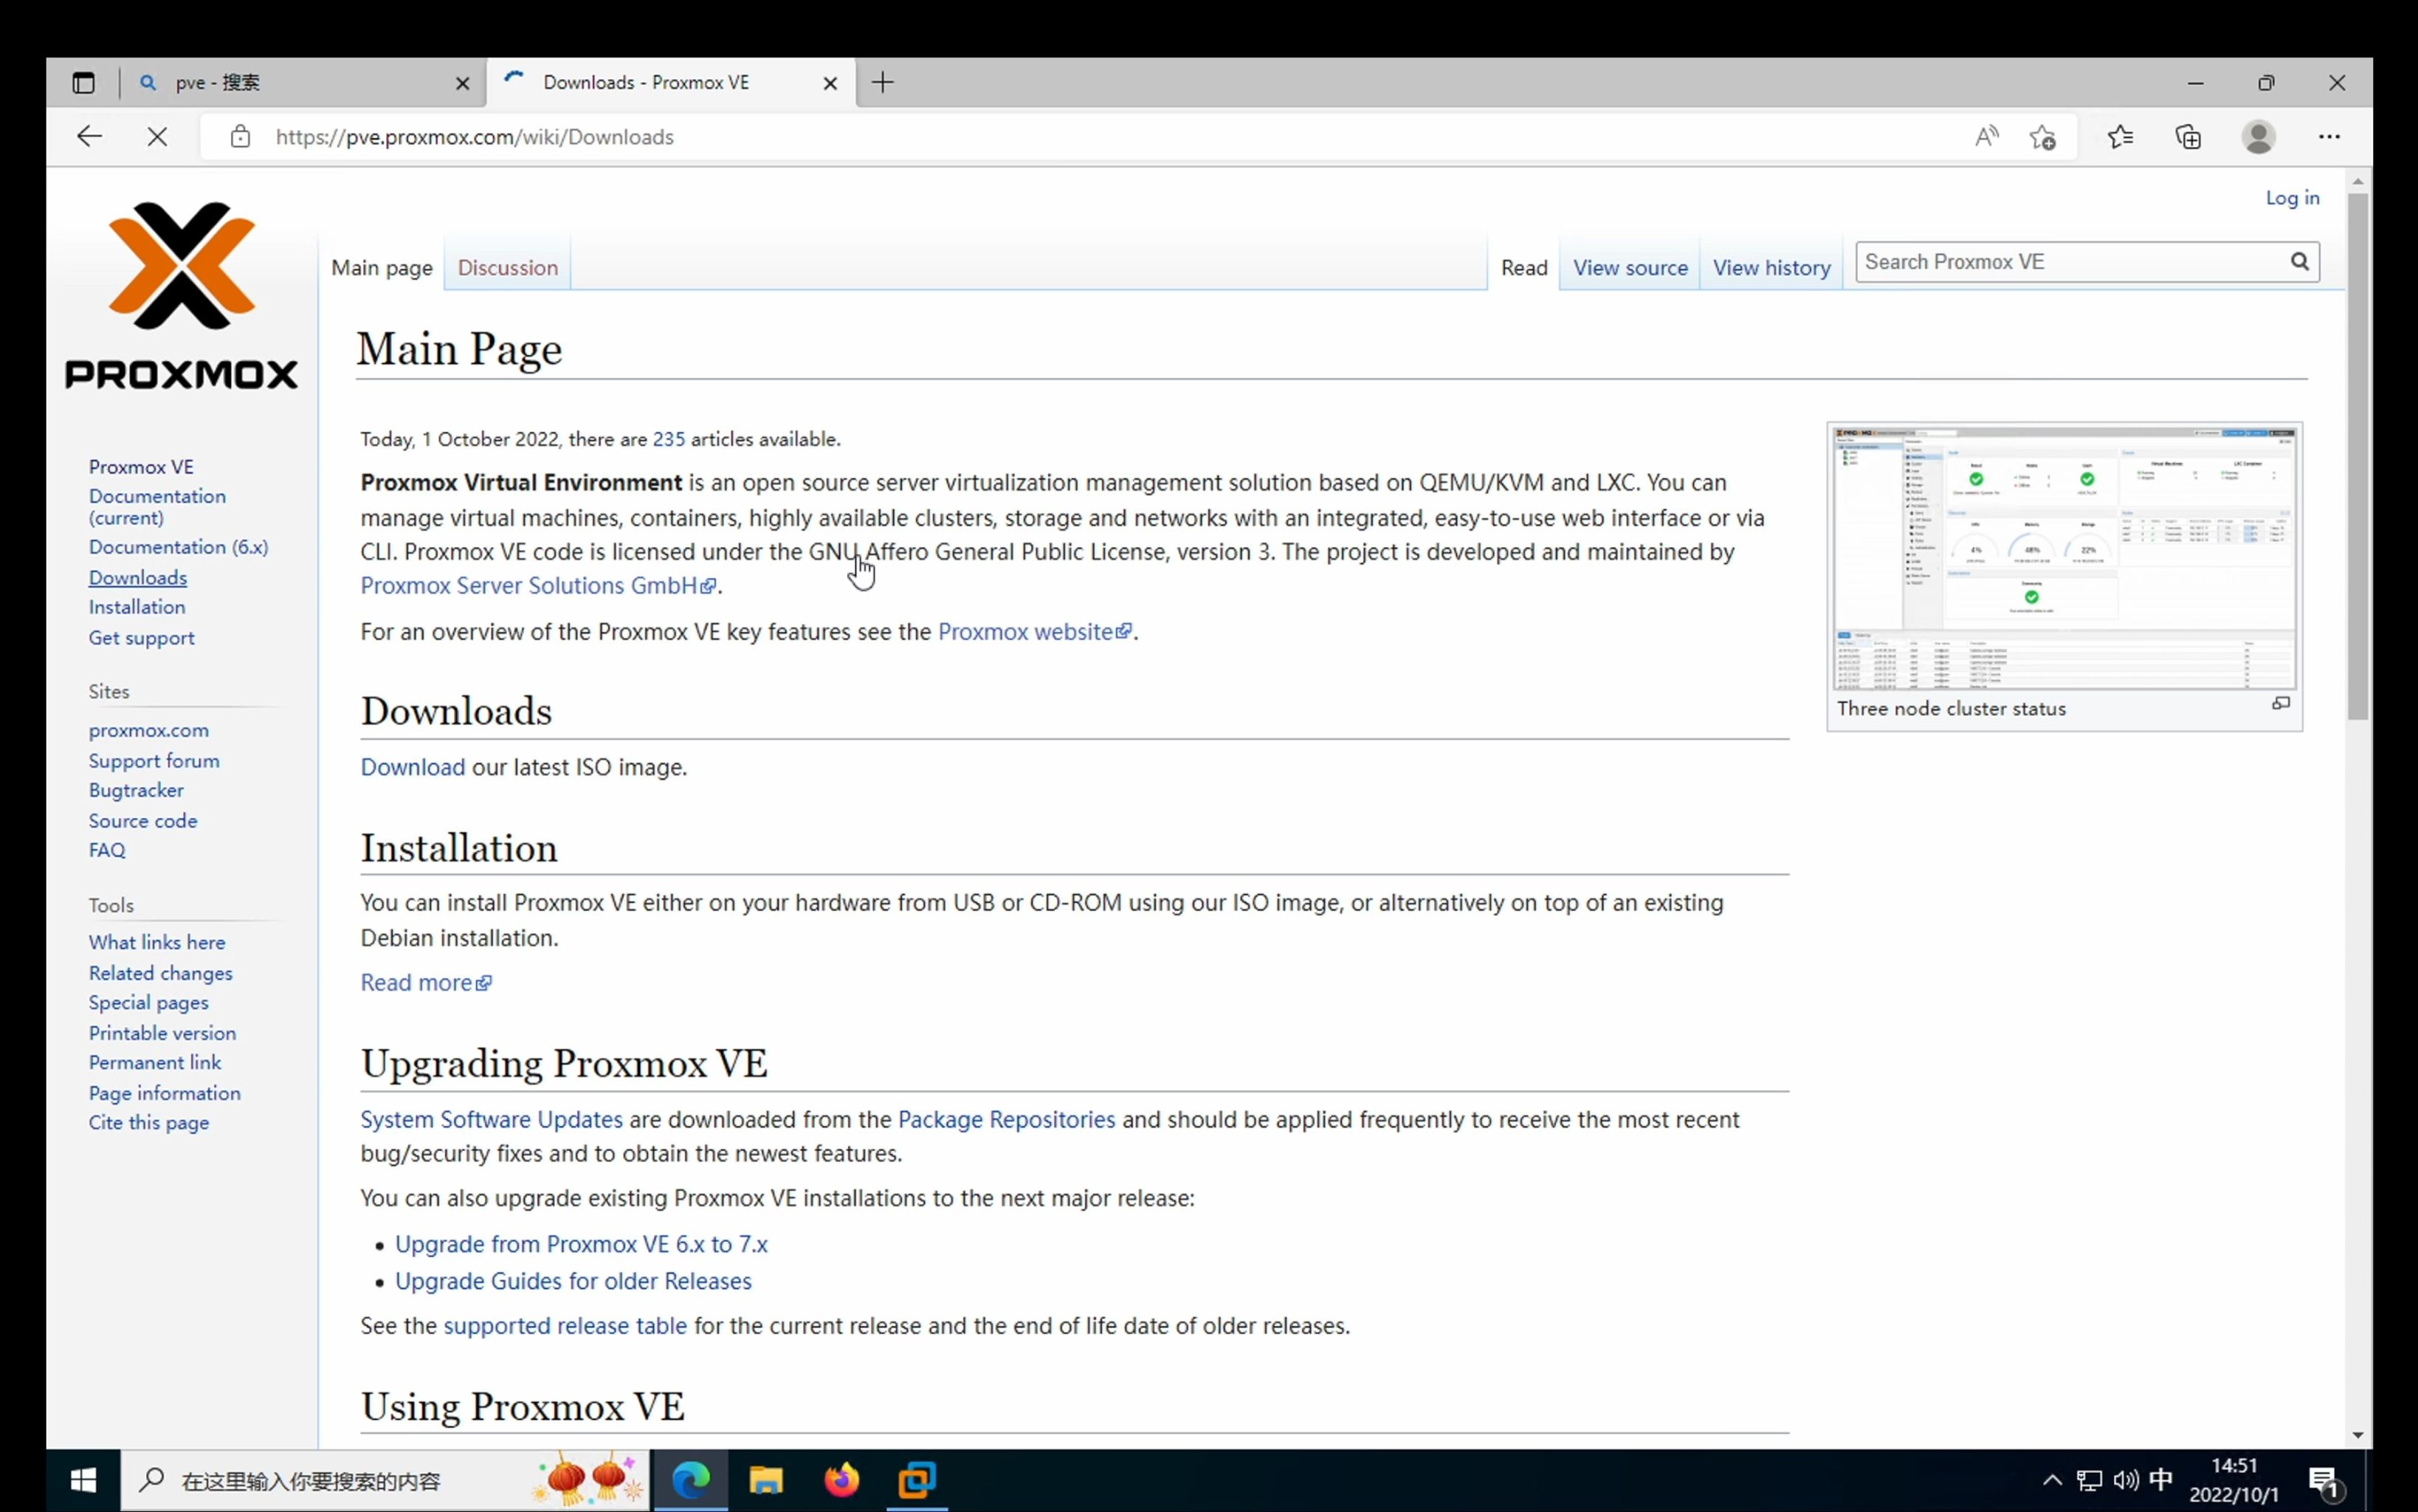Screen dimensions: 2418x1512
Task: Click the wiki search magnifier icon
Action: 2299,262
